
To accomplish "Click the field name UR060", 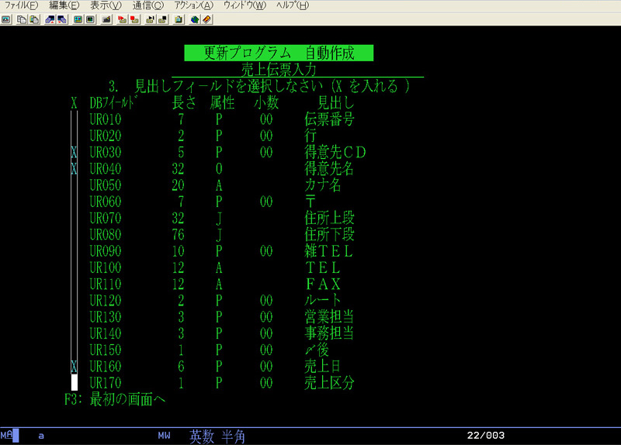I will [106, 202].
